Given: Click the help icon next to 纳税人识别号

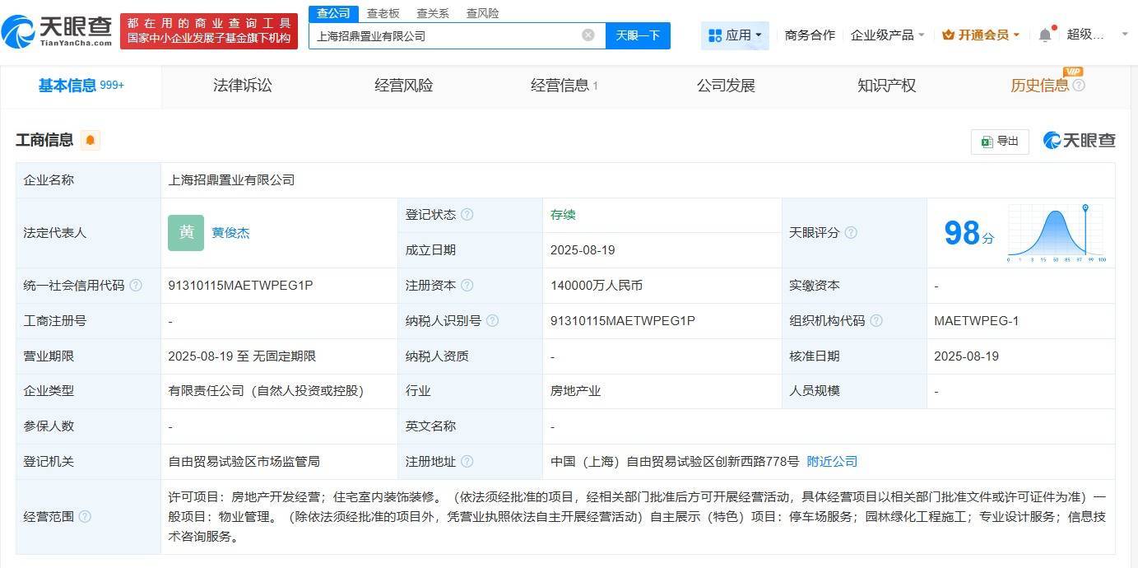Looking at the screenshot, I should coord(492,321).
